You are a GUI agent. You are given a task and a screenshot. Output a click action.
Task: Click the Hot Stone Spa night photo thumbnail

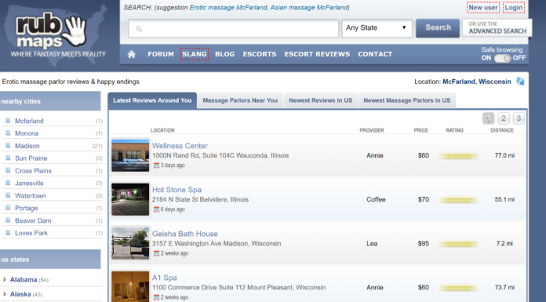tap(130, 199)
